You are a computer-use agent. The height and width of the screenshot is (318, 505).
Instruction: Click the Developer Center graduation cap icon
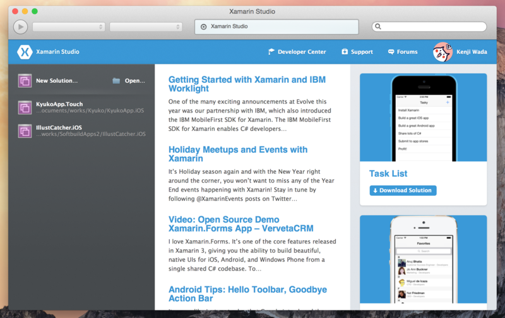(271, 52)
